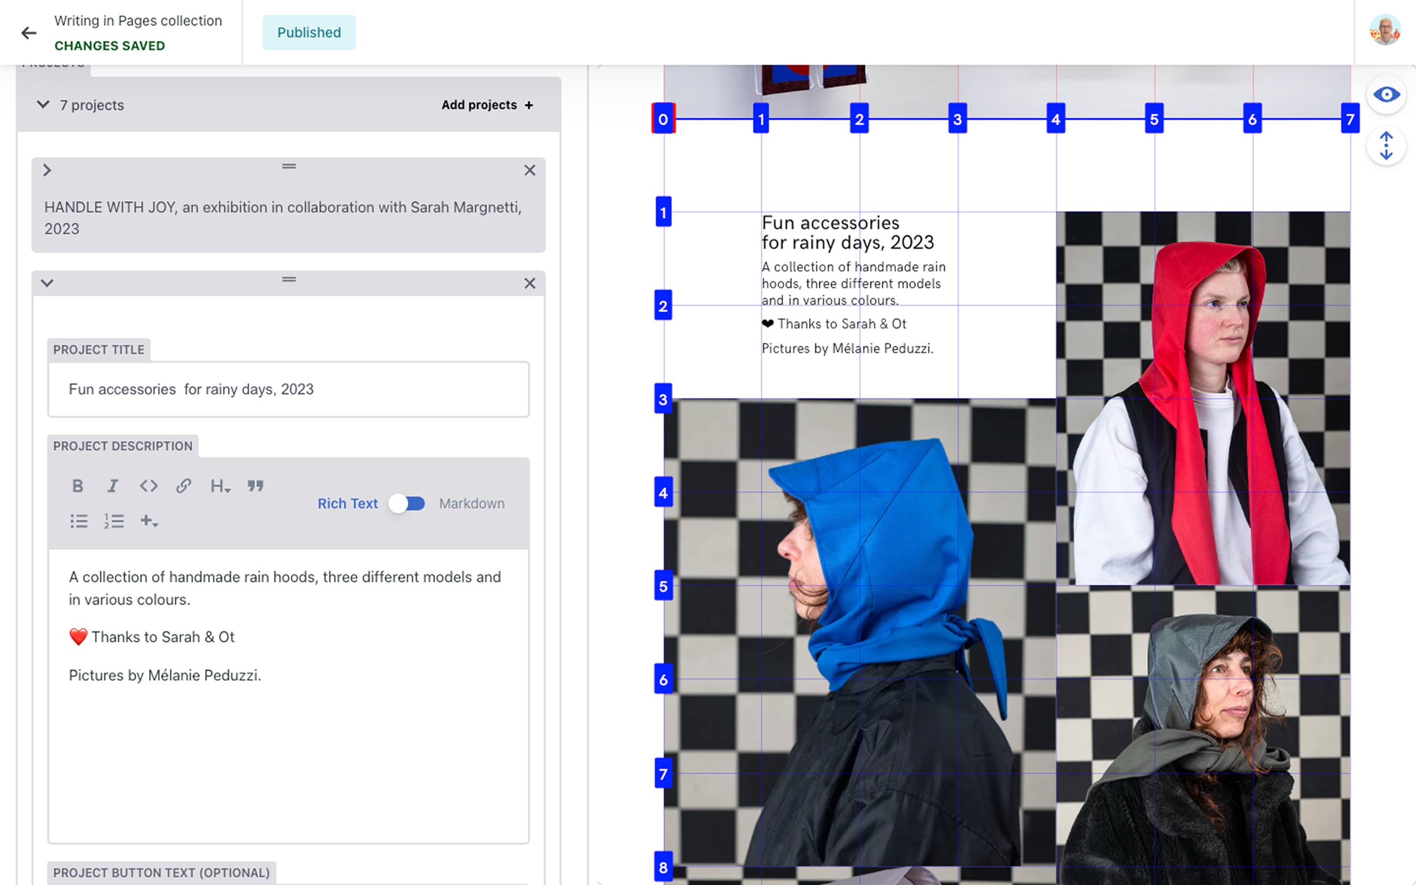
Task: Remove the Fun accessories project
Action: 530,283
